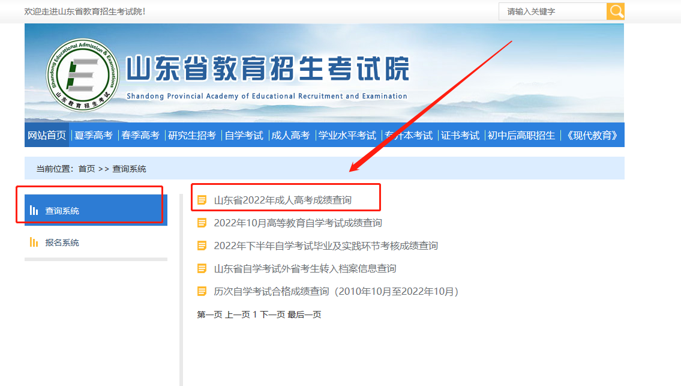The image size is (681, 386).
Task: Click document icon next to 历次自学考试合格成绩查询
Action: [202, 291]
